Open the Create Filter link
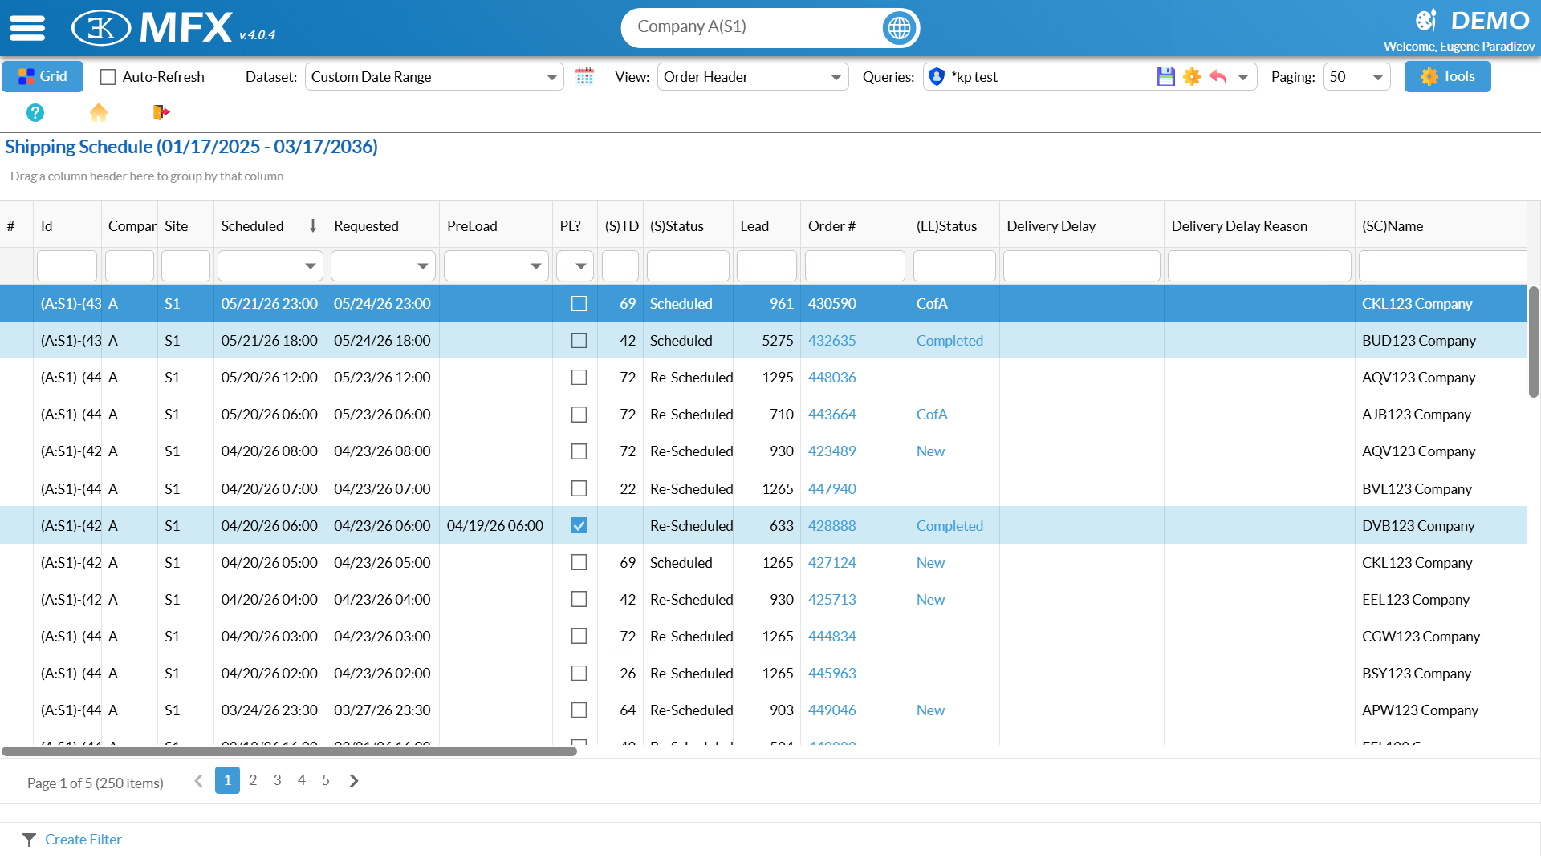 click(83, 840)
